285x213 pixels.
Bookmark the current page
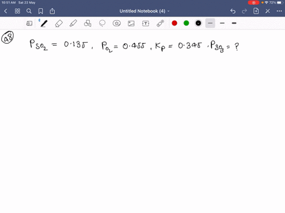pyautogui.click(x=40, y=11)
